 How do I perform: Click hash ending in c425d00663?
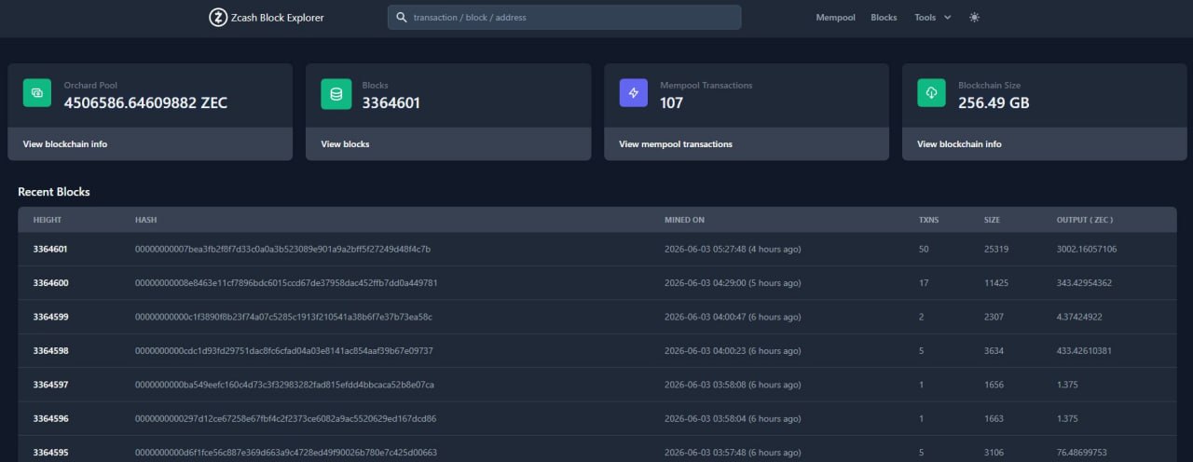click(285, 453)
